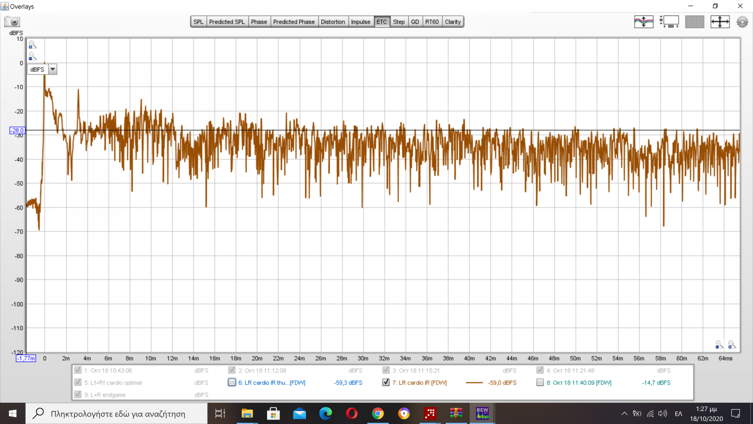This screenshot has height=424, width=753.
Task: Enable trace 6 LR cardio IR thu checkbox
Action: coord(232,382)
